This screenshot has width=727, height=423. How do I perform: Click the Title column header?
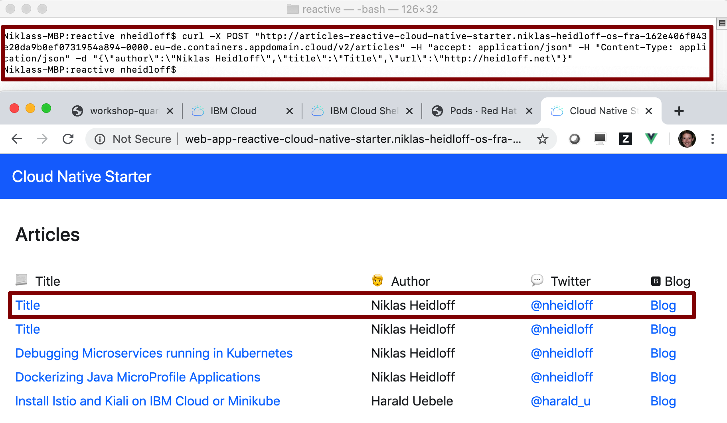click(x=47, y=281)
